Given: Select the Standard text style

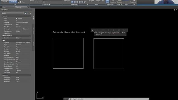Looking at the screenshot, I should click(x=13, y=1).
